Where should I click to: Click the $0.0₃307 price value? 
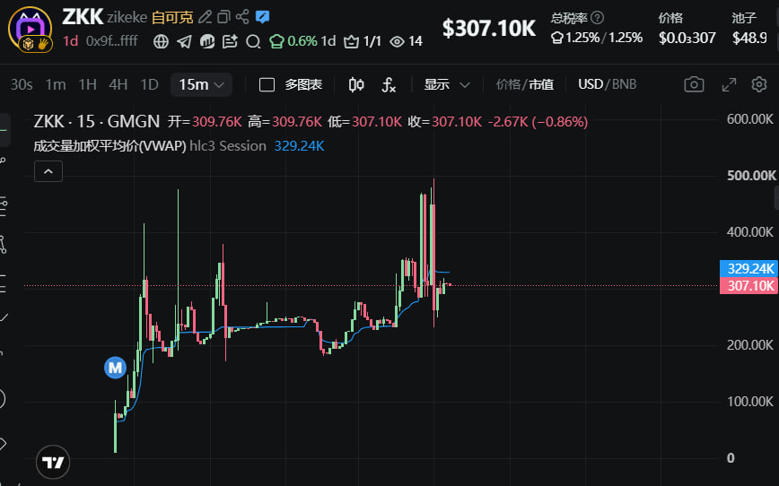[687, 38]
